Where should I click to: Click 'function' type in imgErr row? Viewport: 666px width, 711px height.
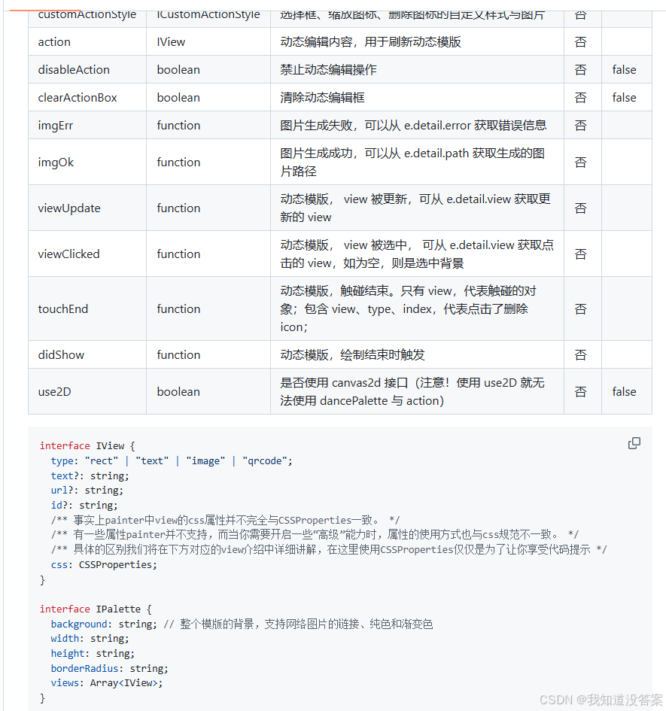[x=178, y=126]
